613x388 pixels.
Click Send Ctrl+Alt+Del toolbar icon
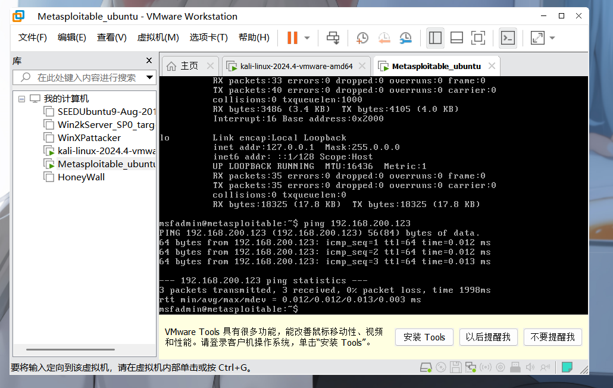(x=333, y=38)
